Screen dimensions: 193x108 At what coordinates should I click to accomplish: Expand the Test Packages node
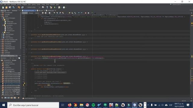[x=2, y=34]
